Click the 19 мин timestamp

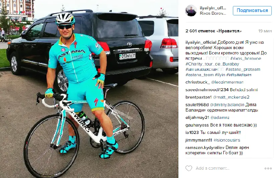265,31
